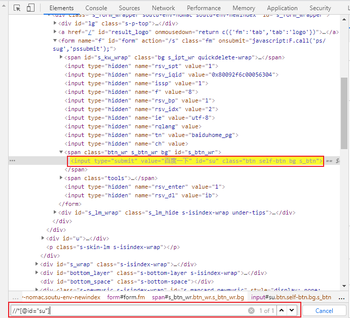Switch to the Sources tab
The height and width of the screenshot is (318, 350).
pyautogui.click(x=129, y=8)
